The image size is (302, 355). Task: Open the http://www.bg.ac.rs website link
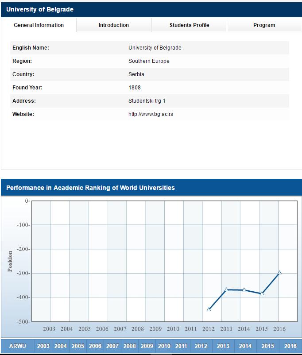coord(151,114)
